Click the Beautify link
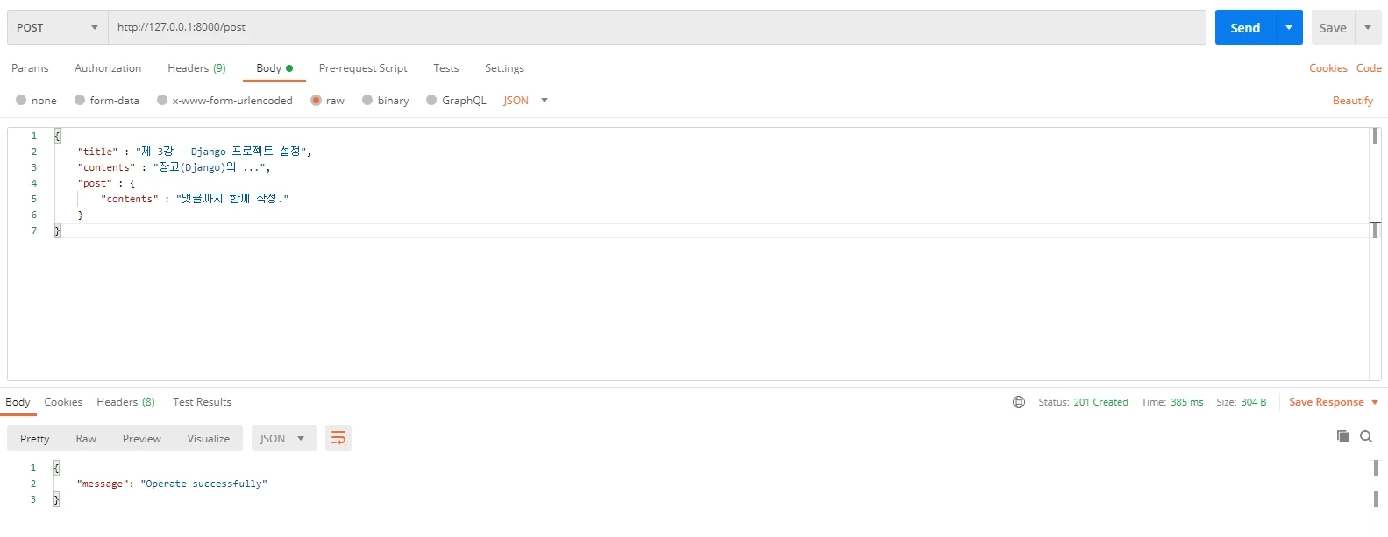 pyautogui.click(x=1352, y=101)
